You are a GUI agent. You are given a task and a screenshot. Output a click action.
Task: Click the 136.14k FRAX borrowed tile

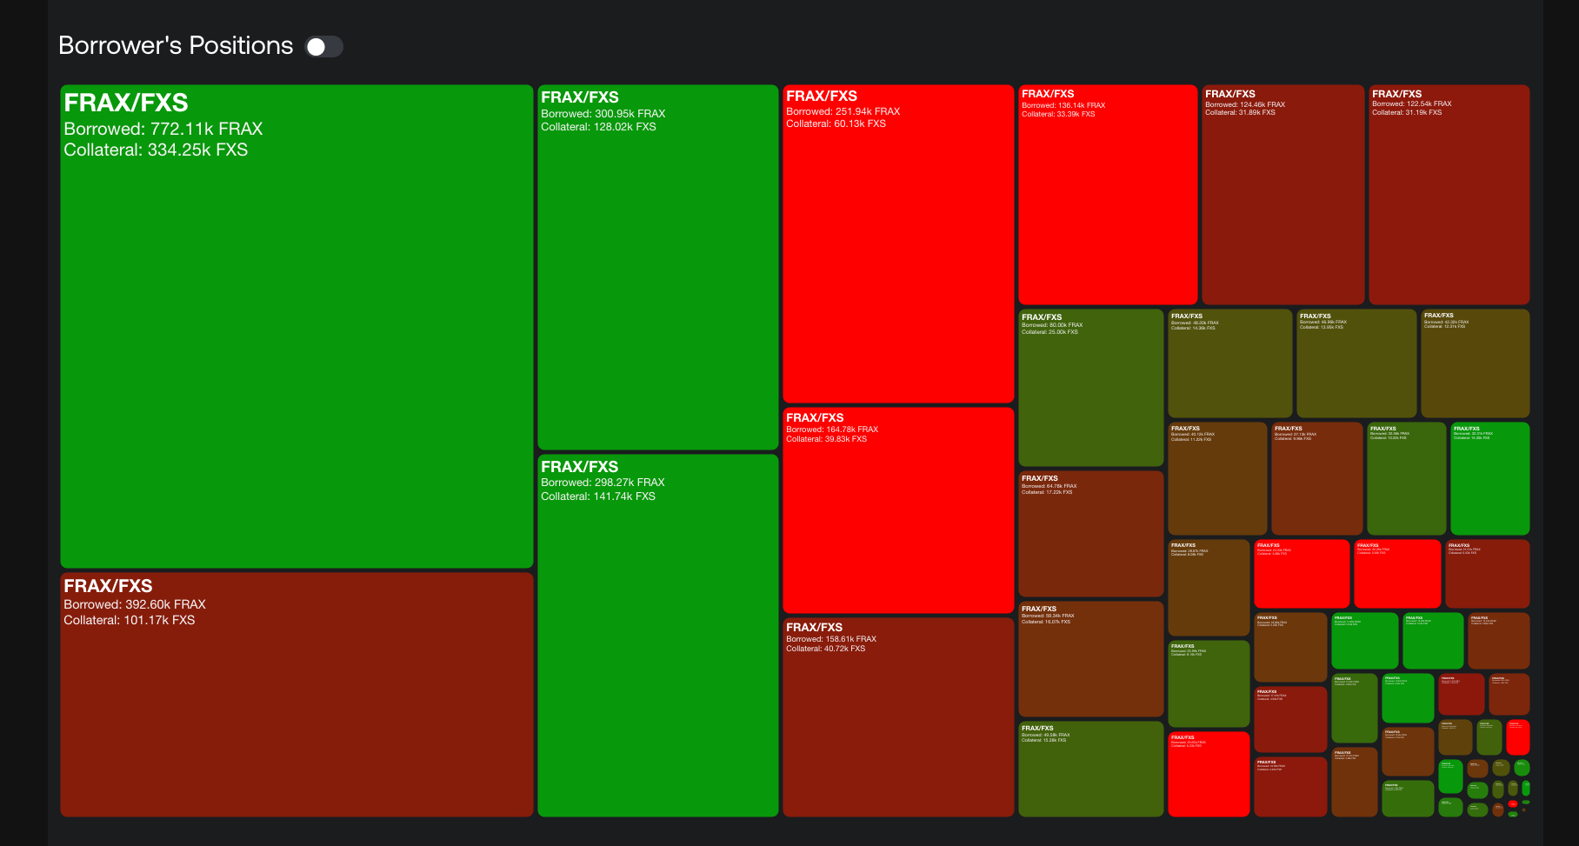(x=1107, y=194)
